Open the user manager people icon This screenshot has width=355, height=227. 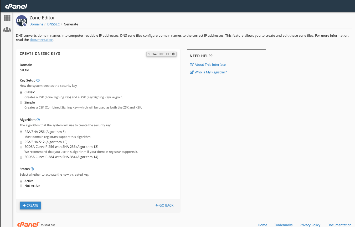tap(7, 30)
